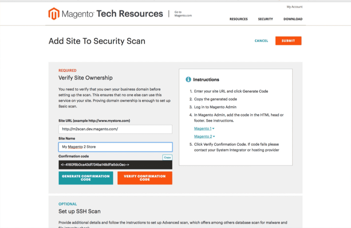Select the Site URL input field
This screenshot has width=351, height=228.
(115, 129)
